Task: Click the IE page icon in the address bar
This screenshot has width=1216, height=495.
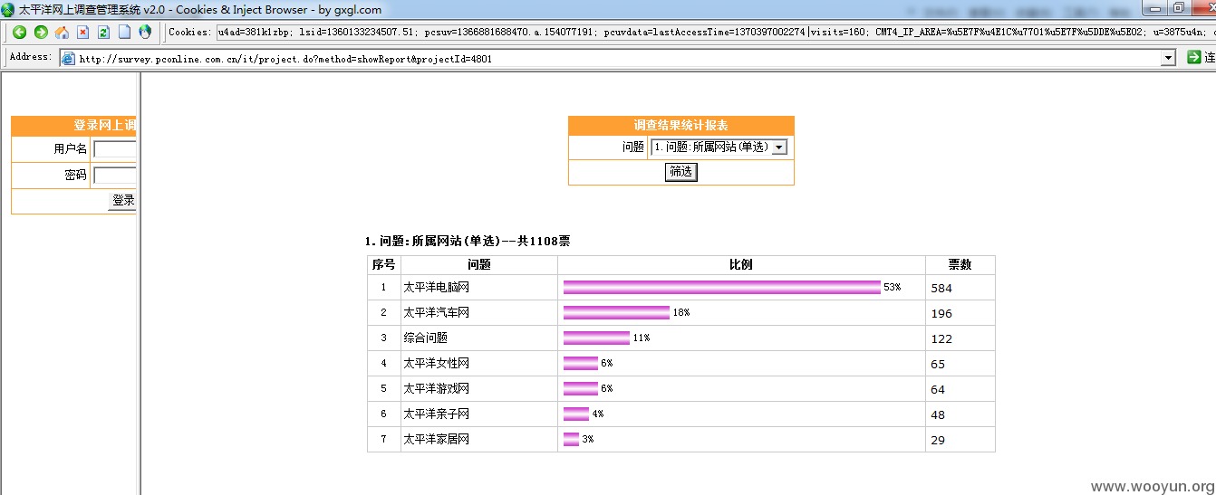Action: (x=68, y=58)
